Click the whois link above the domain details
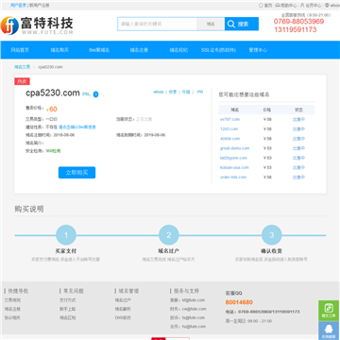The height and width of the screenshot is (340, 340). coord(159,92)
